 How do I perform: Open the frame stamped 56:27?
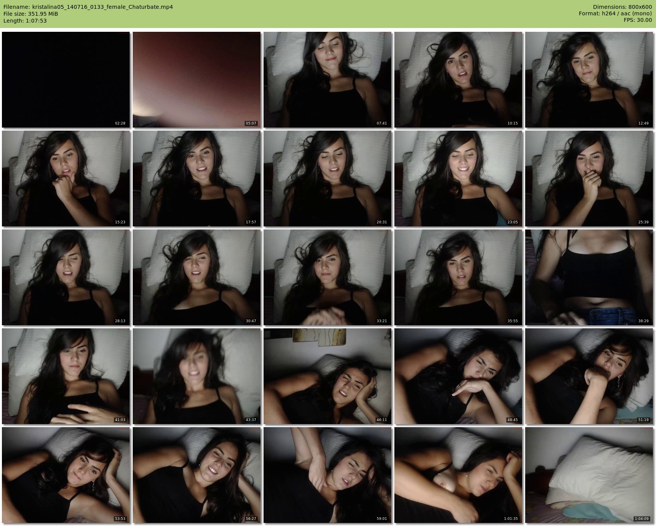click(x=197, y=475)
